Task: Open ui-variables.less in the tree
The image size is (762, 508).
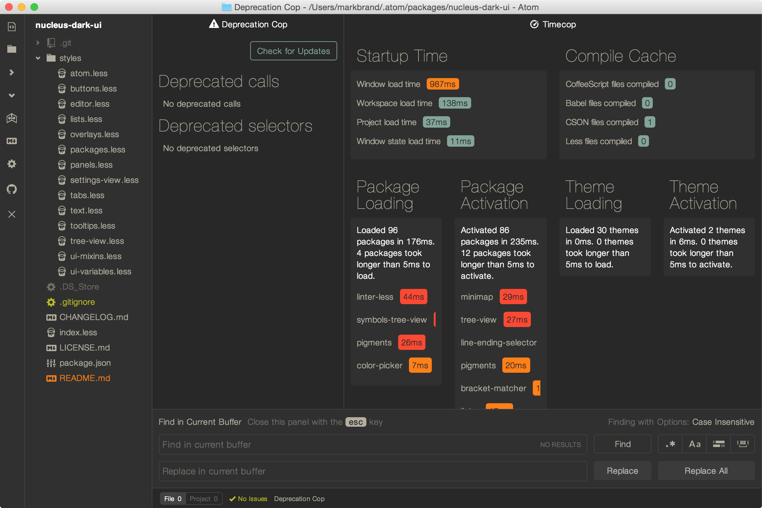Action: coord(101,271)
